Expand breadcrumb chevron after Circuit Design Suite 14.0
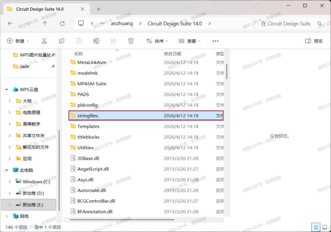 tap(209, 23)
